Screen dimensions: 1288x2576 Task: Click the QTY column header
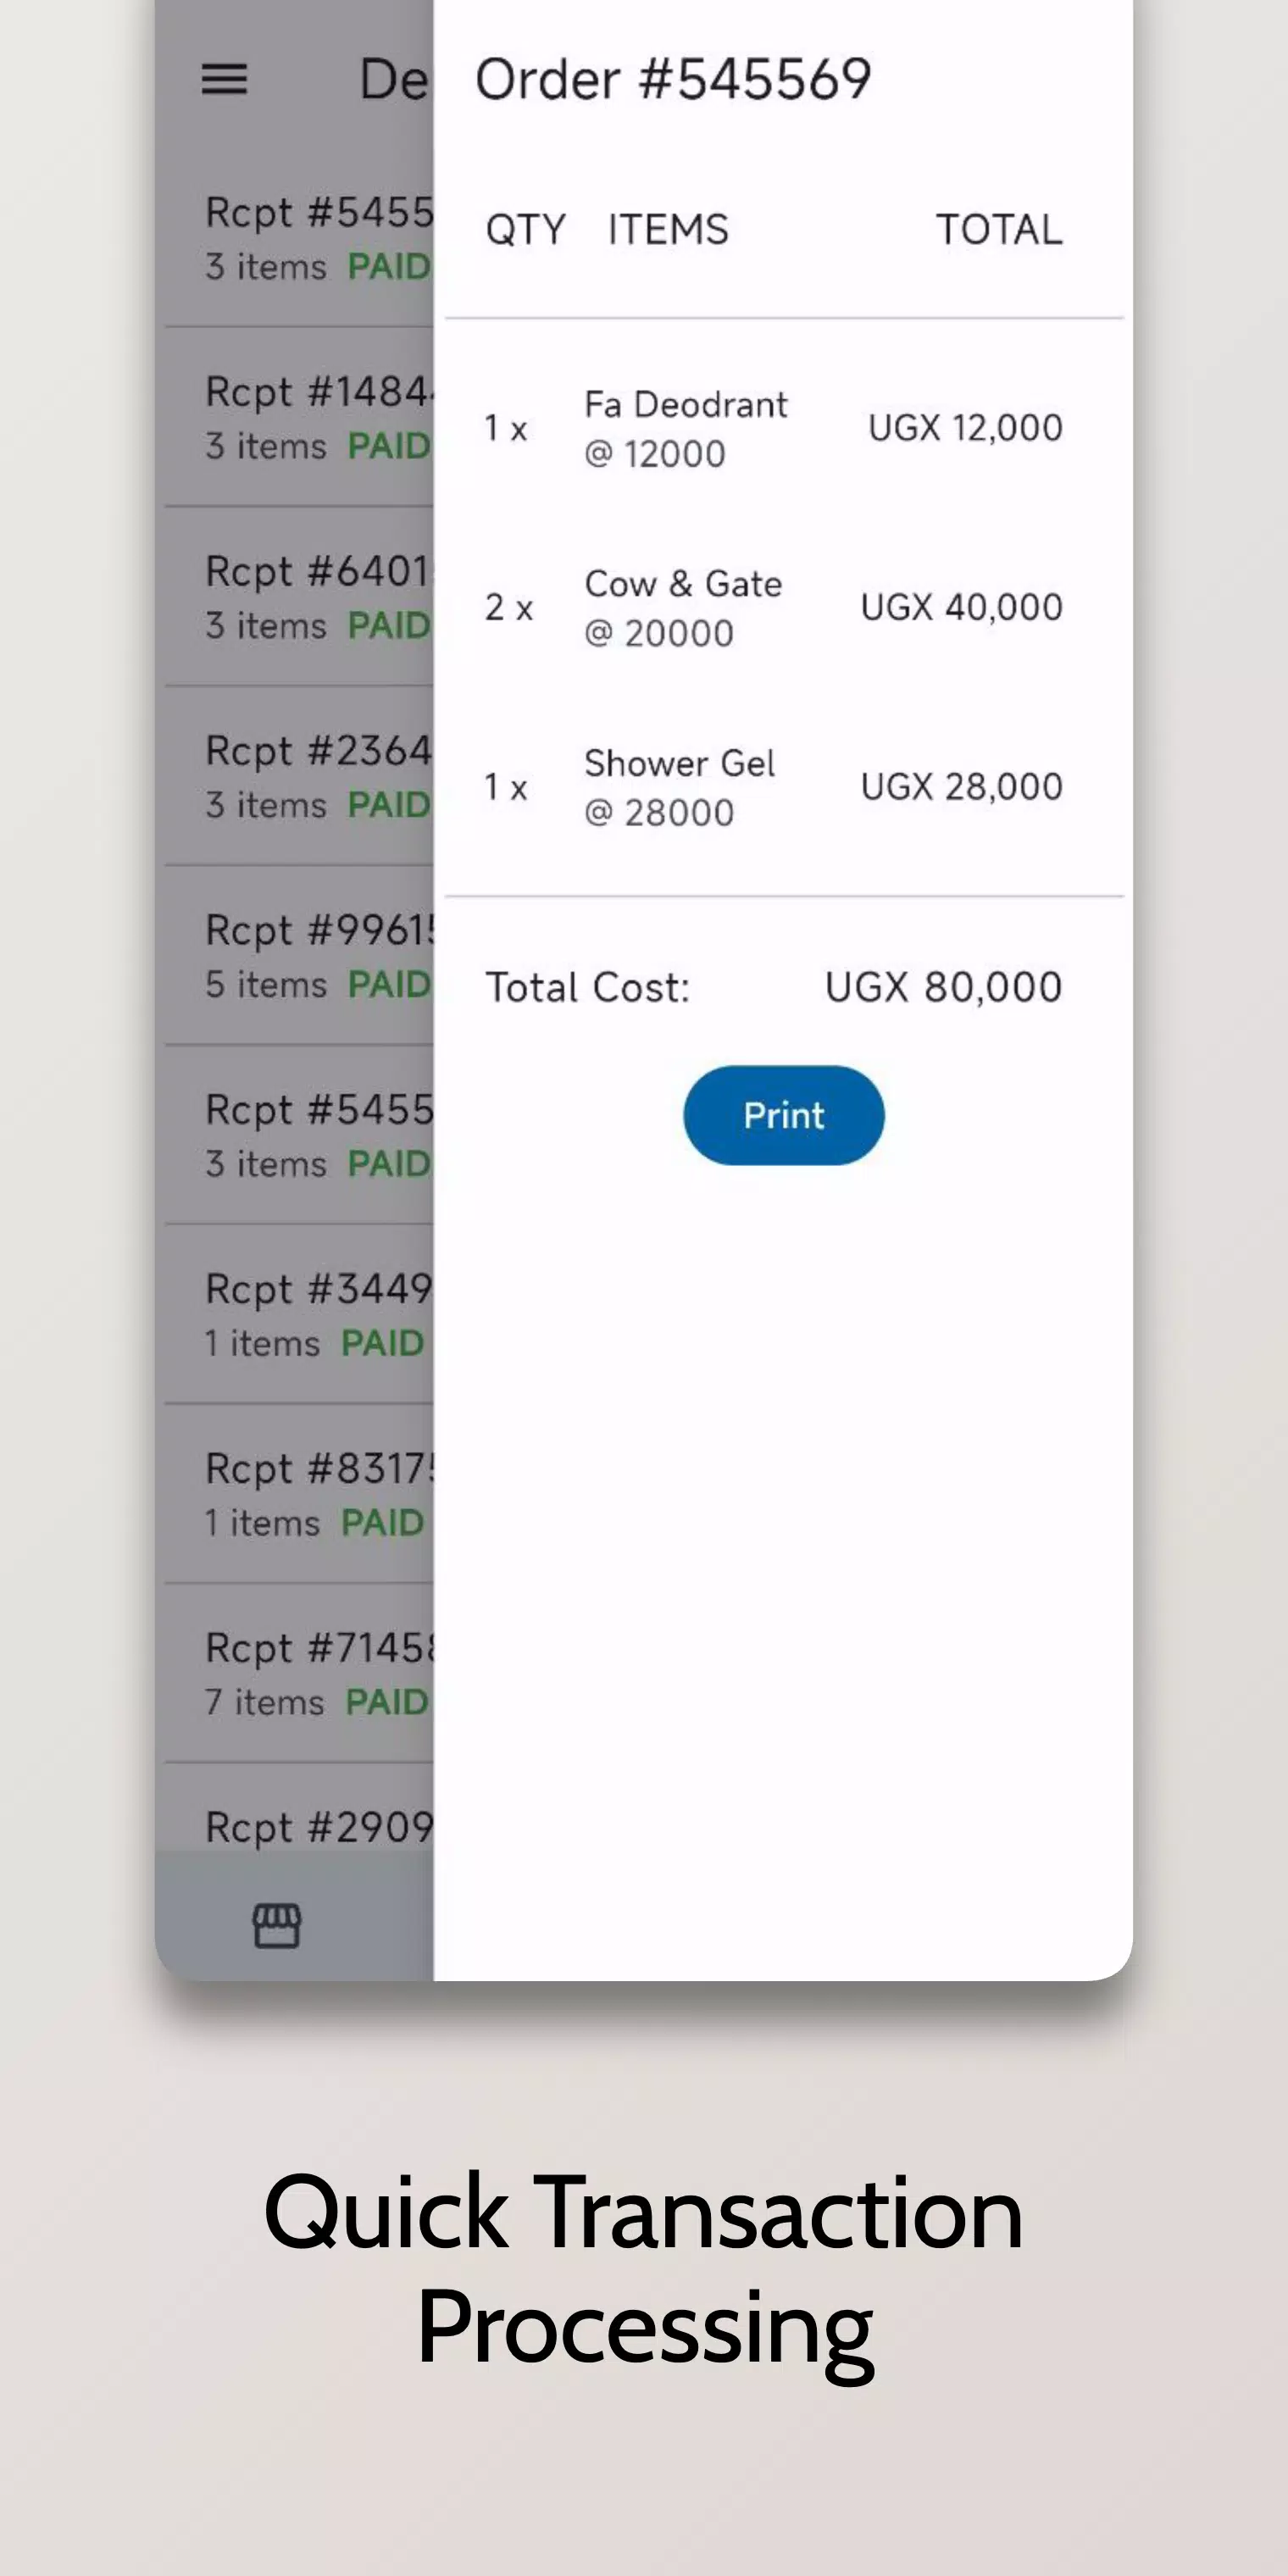[x=525, y=230]
